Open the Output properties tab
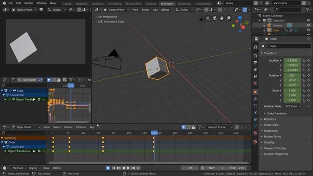313x176 pixels. point(255,63)
